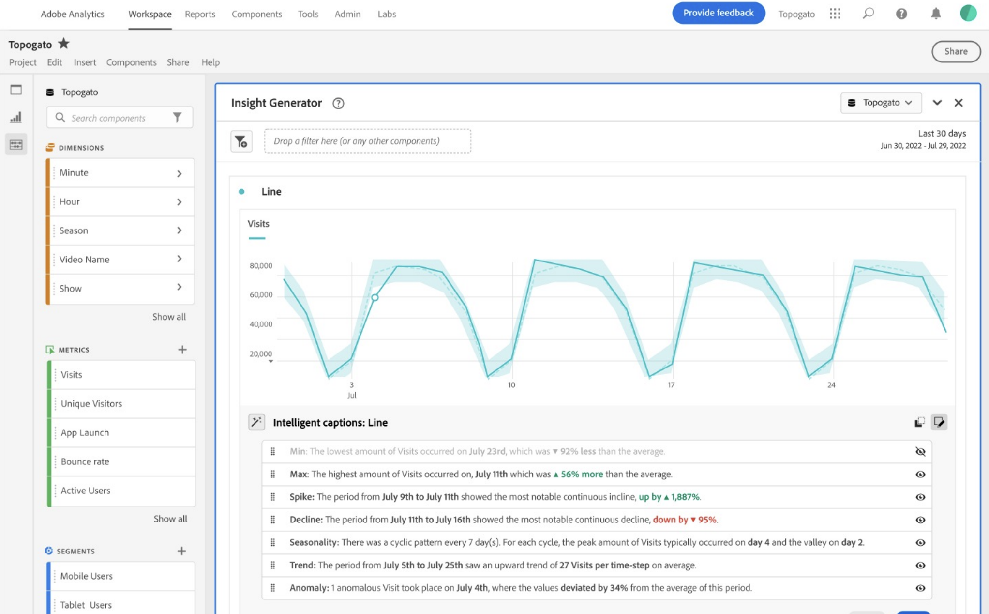
Task: Click Show all under Dimensions
Action: (x=169, y=317)
